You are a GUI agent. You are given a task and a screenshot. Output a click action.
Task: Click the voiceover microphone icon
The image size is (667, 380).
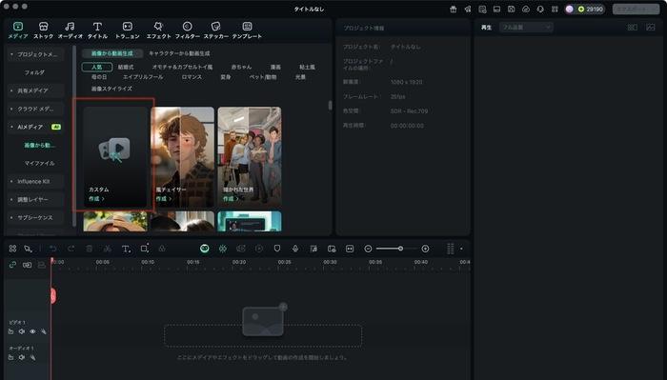295,249
